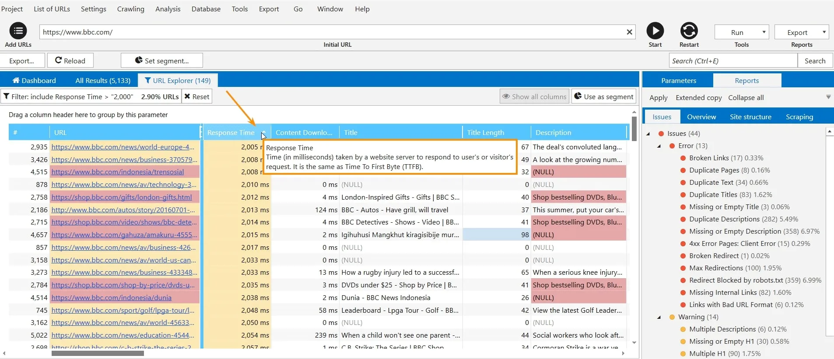Click Collapse all
The width and height of the screenshot is (834, 359).
coord(746,98)
